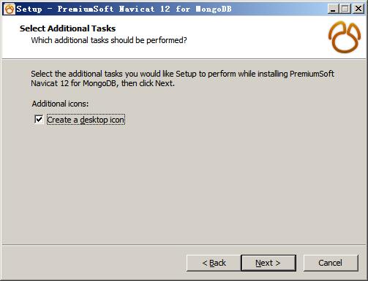Image resolution: width=368 pixels, height=281 pixels.
Task: Click the separator line above the buttons
Action: tap(184, 245)
